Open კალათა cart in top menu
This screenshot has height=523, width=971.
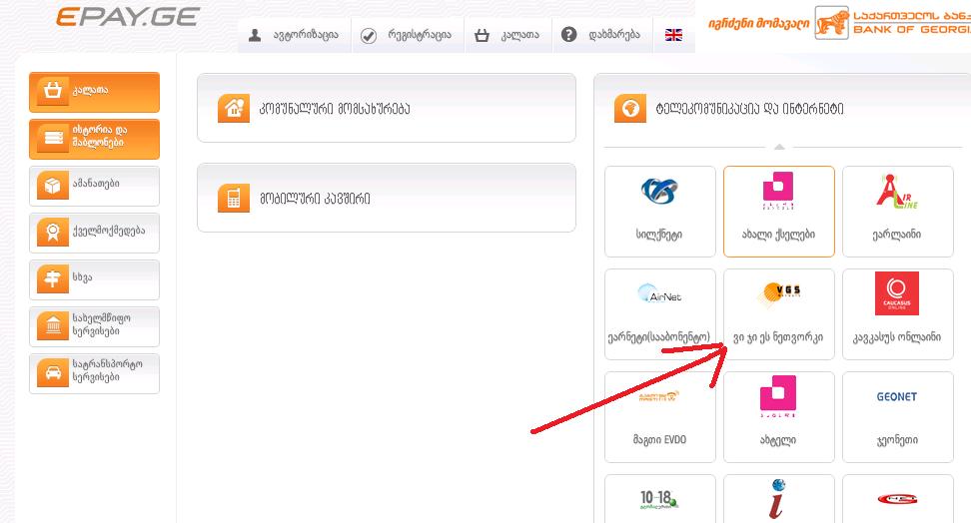(507, 35)
